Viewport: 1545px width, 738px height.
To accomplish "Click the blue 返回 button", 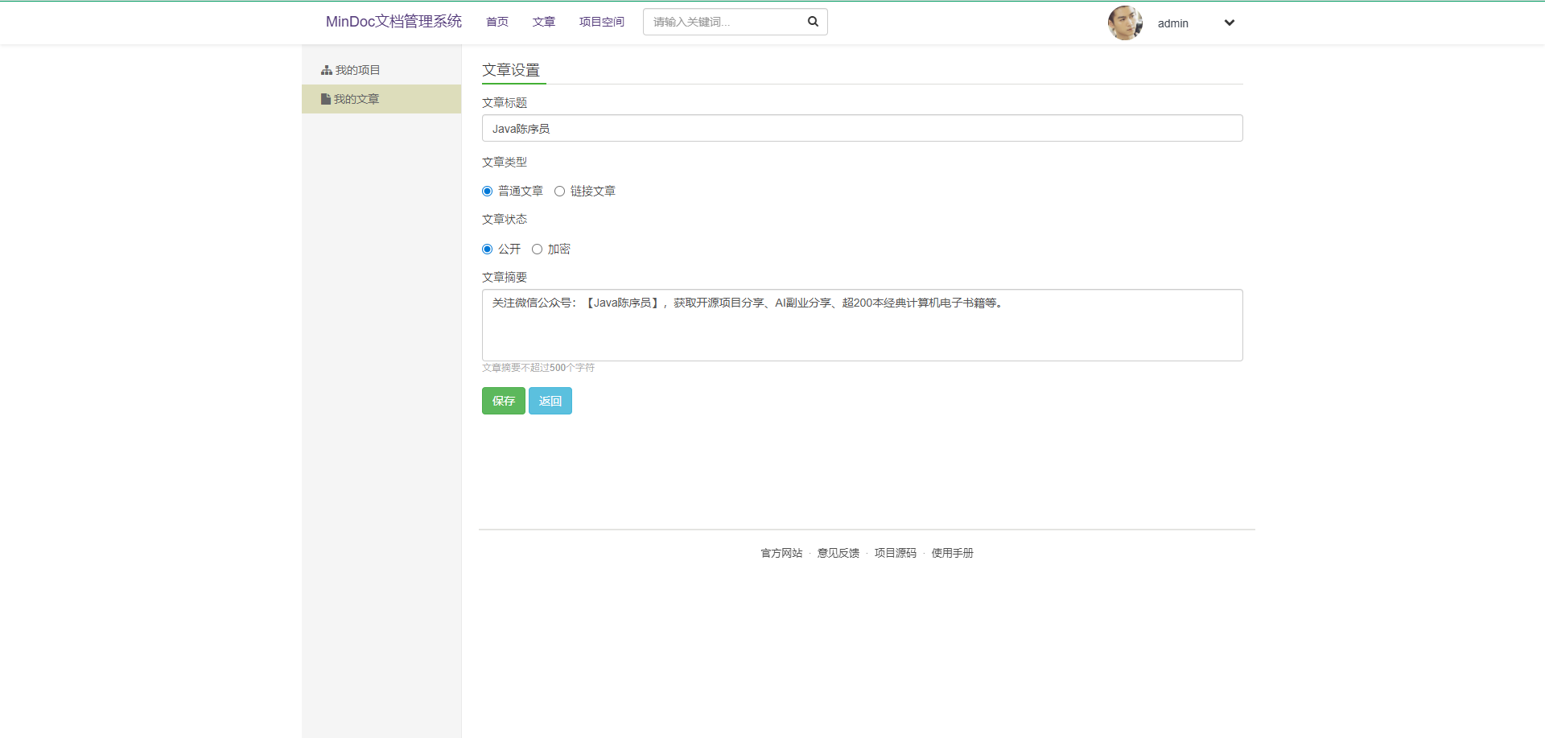I will (x=550, y=401).
